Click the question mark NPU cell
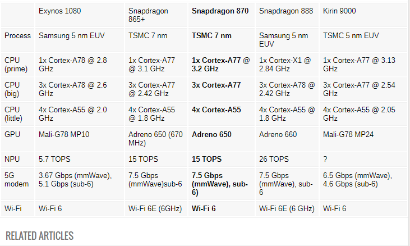410x246 pixels. pyautogui.click(x=326, y=159)
